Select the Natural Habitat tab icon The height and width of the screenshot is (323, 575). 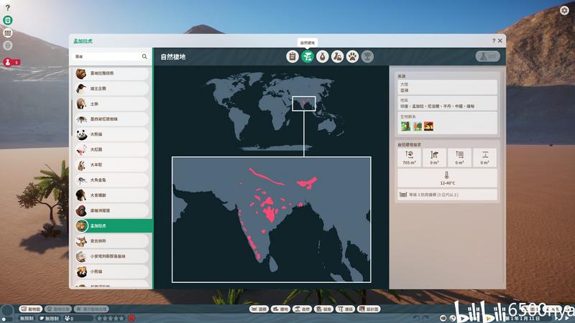tap(308, 57)
